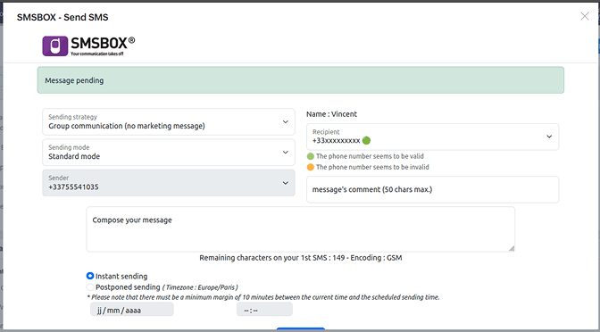Image resolution: width=600 pixels, height=332 pixels.
Task: Select the Instant sending radio option
Action: coord(90,276)
